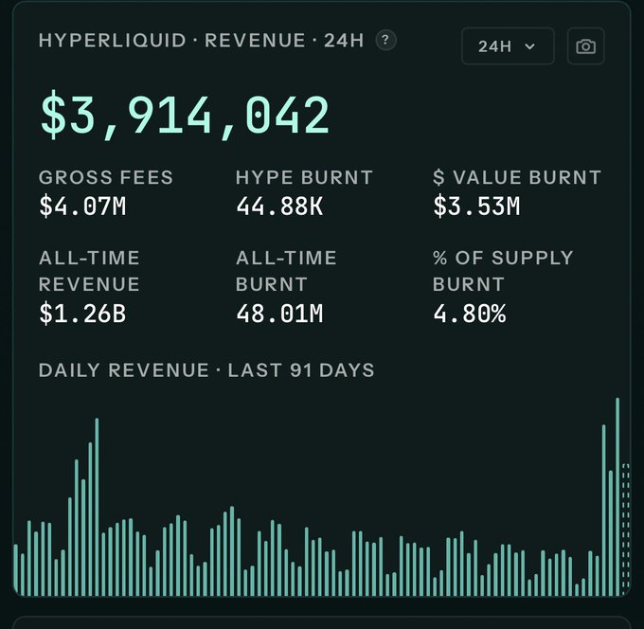The height and width of the screenshot is (629, 644).
Task: Select the HYPERLIQUID · REVENUE · 24H title
Action: pos(201,41)
